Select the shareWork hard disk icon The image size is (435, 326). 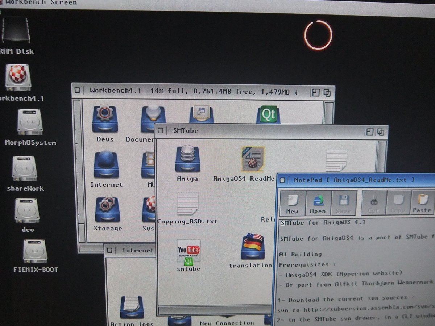(x=25, y=169)
